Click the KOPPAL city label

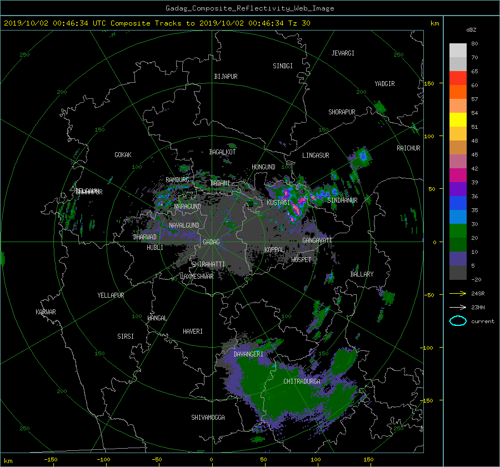coord(274,250)
